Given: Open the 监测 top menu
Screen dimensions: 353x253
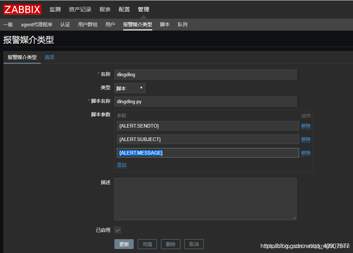Looking at the screenshot, I should tap(55, 9).
